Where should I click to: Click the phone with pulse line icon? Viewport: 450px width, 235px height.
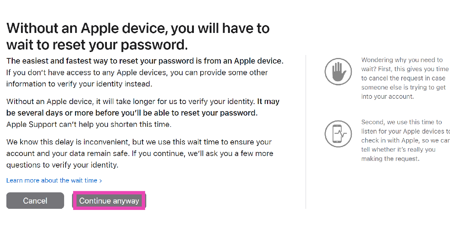338,134
